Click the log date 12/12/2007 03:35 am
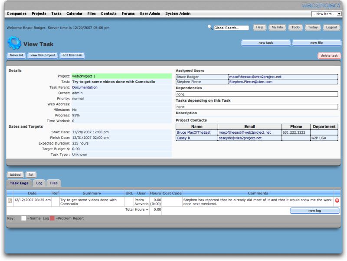 pyautogui.click(x=32, y=200)
